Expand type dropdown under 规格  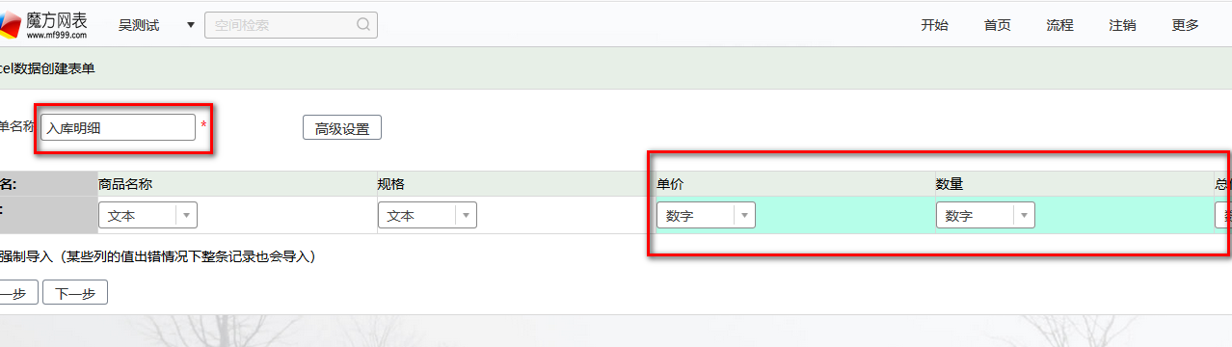tap(427, 216)
